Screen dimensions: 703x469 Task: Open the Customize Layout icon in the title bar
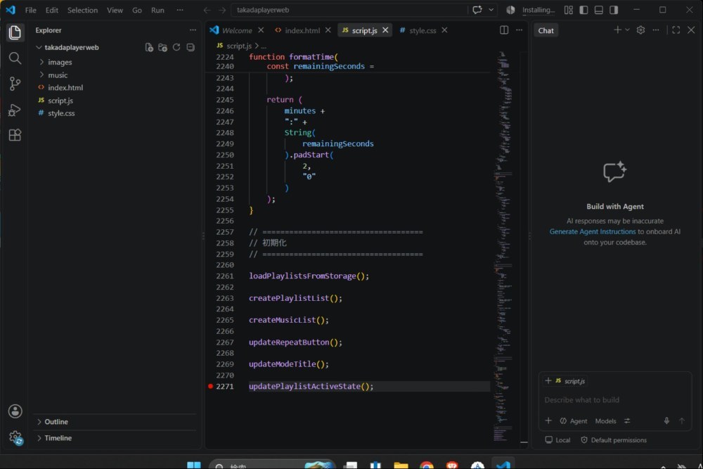(569, 10)
